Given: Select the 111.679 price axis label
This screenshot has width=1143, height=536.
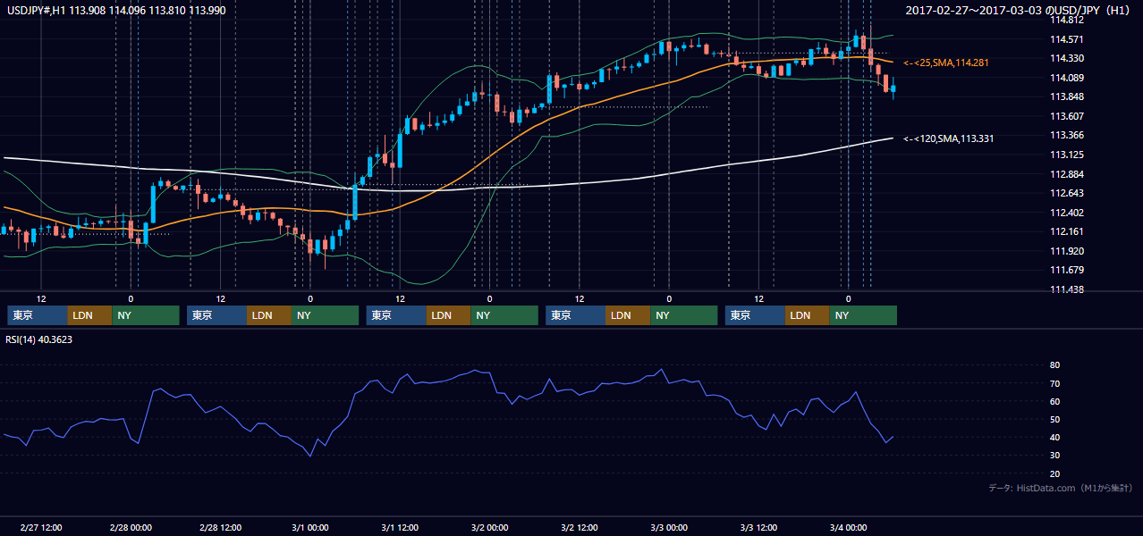Looking at the screenshot, I should [x=1066, y=270].
